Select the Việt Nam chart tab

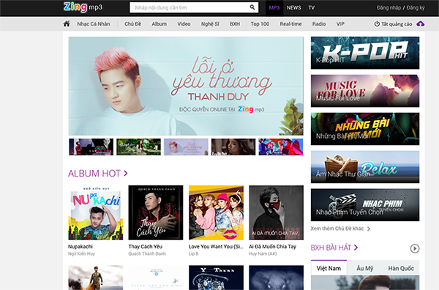coord(329,268)
